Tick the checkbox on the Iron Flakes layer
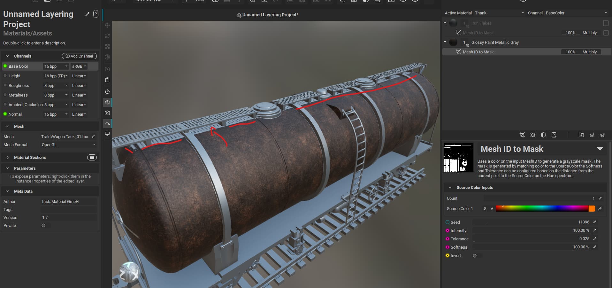 click(x=606, y=23)
